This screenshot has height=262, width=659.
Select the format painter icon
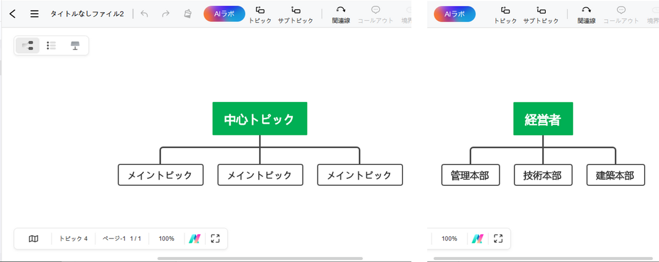[x=187, y=14]
